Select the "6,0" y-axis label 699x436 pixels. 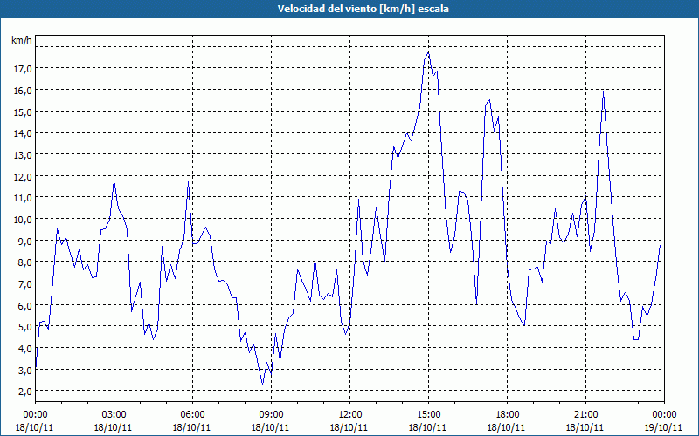click(x=25, y=305)
